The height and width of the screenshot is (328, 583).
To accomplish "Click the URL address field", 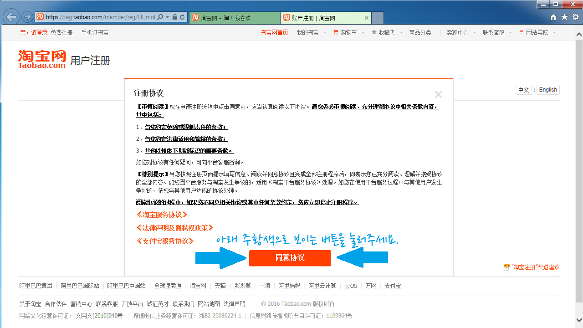I will coord(100,17).
